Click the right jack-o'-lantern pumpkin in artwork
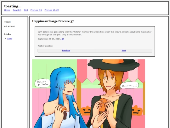 click(137, 111)
